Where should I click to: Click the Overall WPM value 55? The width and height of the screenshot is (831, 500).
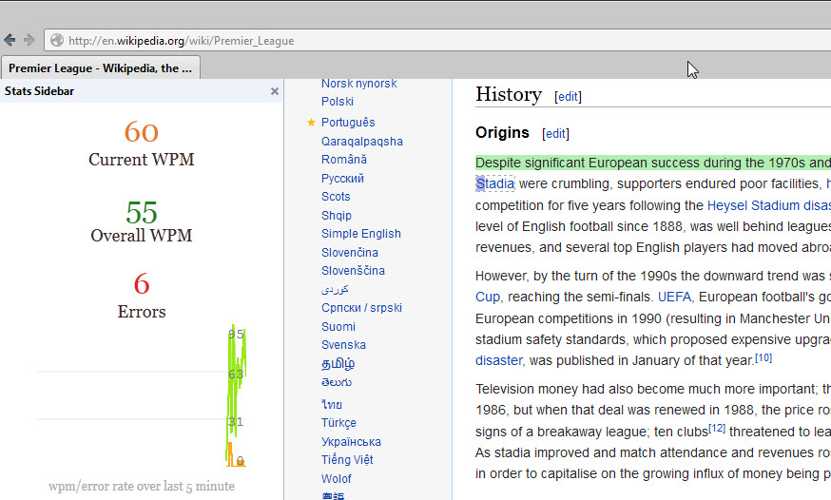pyautogui.click(x=142, y=212)
